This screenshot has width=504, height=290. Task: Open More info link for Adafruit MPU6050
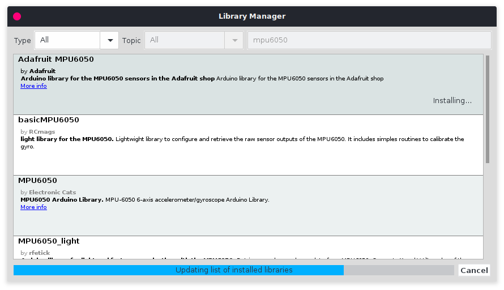point(33,86)
